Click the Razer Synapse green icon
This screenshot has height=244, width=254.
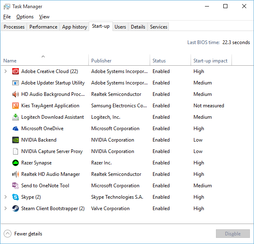16,163
